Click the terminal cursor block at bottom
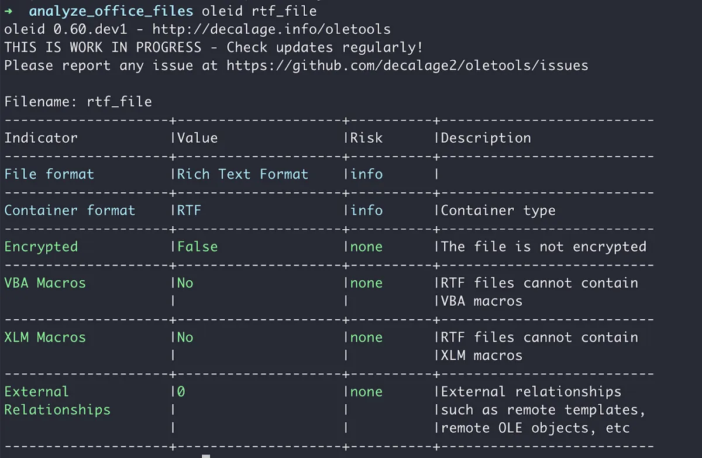 coord(206,456)
